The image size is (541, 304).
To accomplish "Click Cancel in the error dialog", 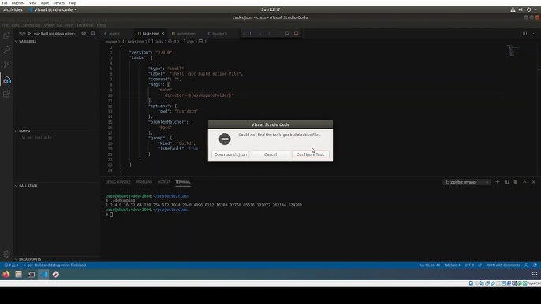I will coord(270,154).
